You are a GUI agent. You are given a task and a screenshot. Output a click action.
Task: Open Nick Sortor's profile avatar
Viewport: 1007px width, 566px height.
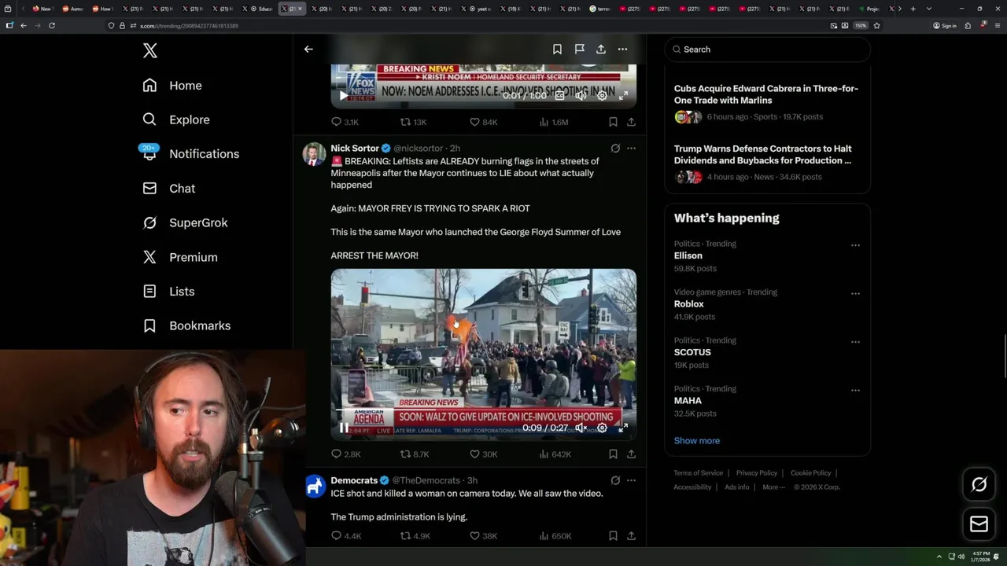tap(314, 153)
